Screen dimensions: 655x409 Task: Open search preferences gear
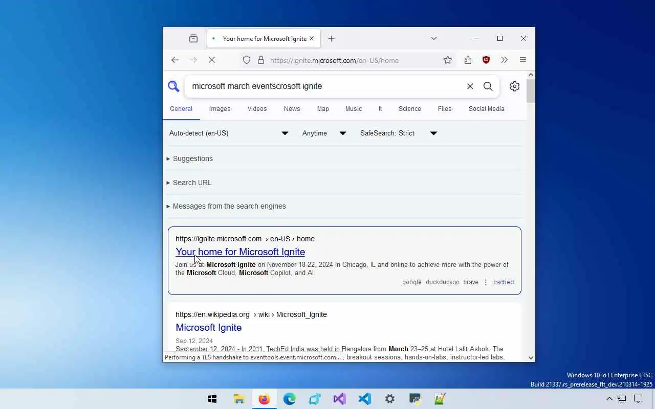(515, 86)
